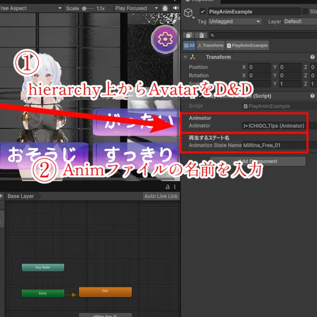The height and width of the screenshot is (317, 317).
Task: Click the Animator object field ICHIGO_Tips
Action: pyautogui.click(x=279, y=126)
